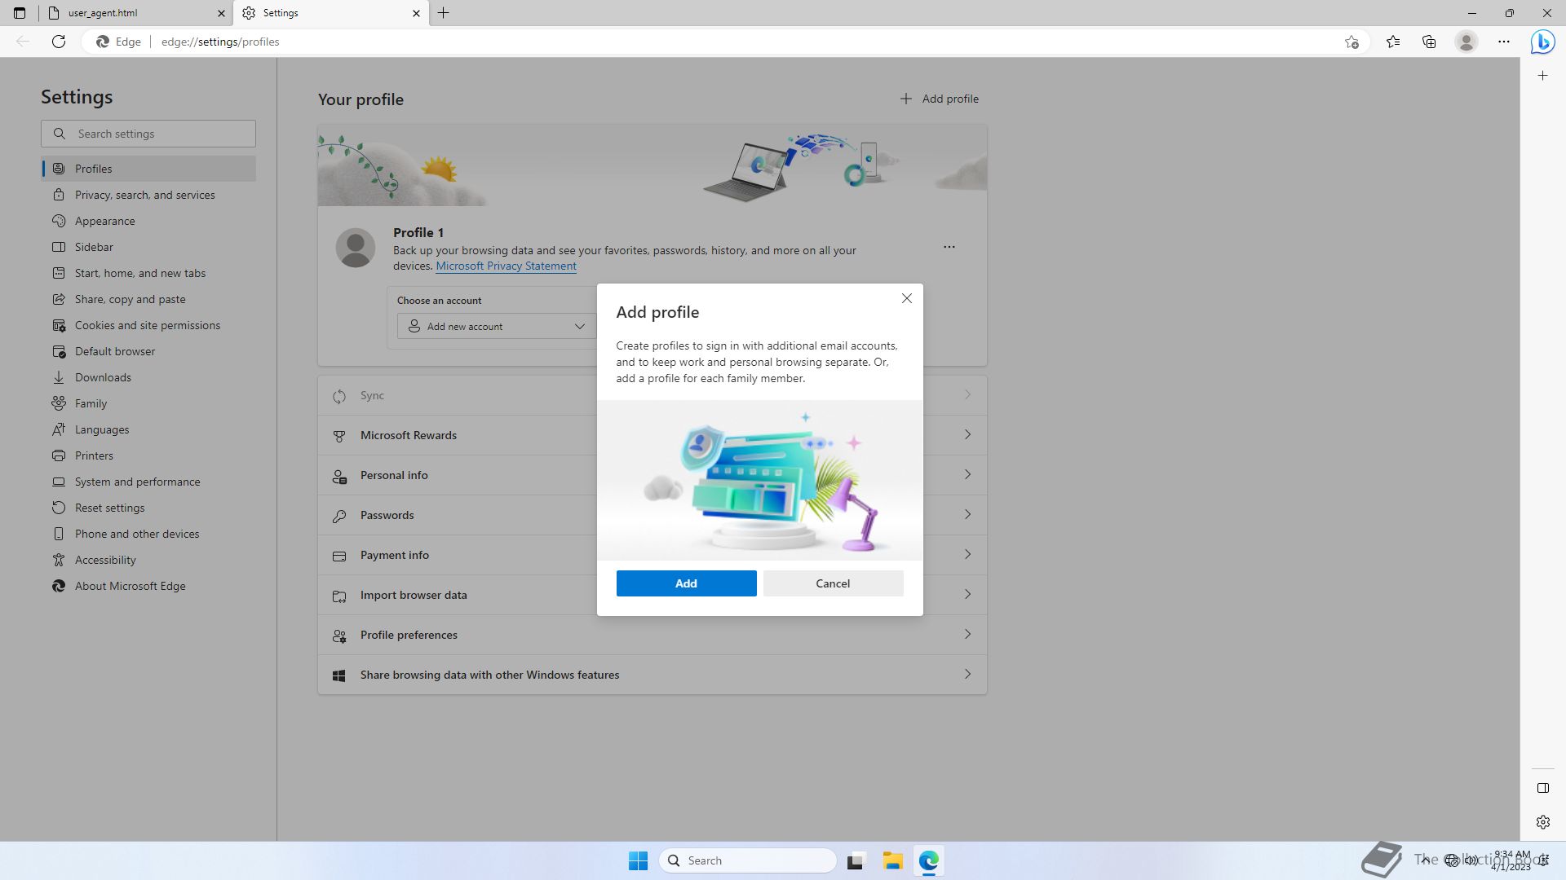
Task: Open Task View from the taskbar
Action: 856,860
